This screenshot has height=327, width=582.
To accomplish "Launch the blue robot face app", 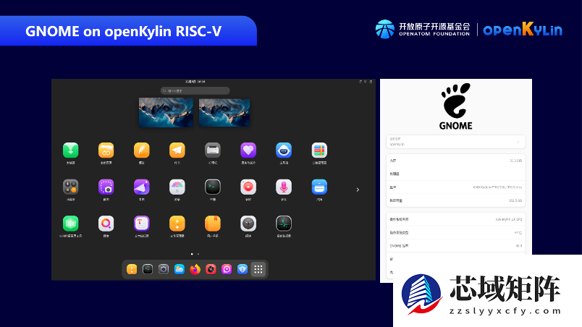I will point(284,150).
